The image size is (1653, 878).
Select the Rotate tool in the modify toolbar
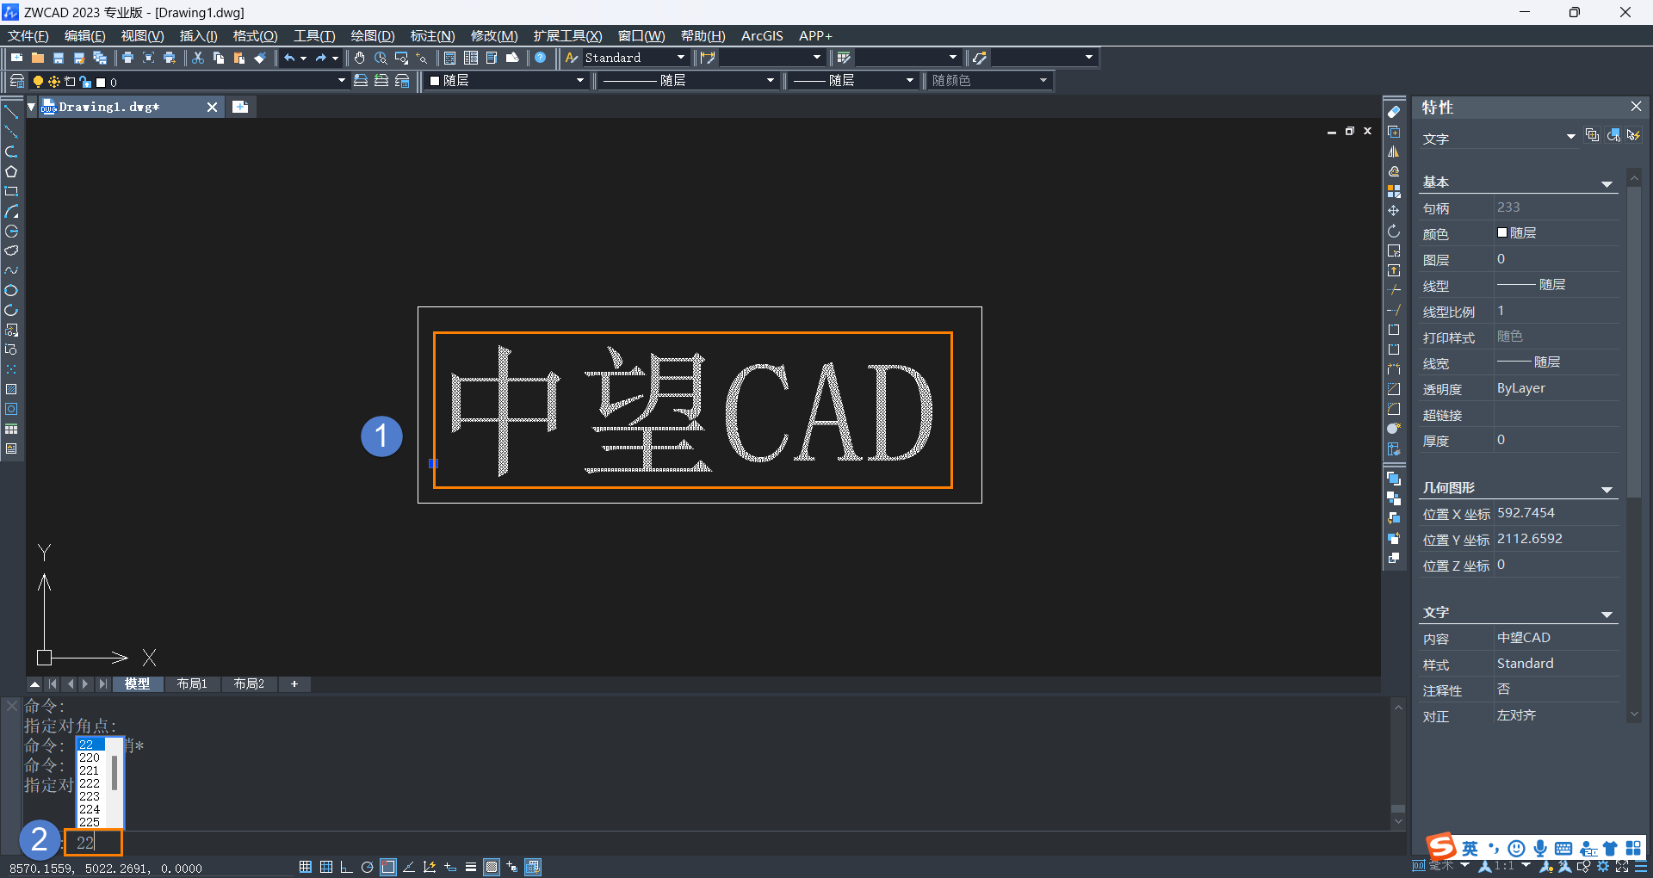coord(1394,231)
